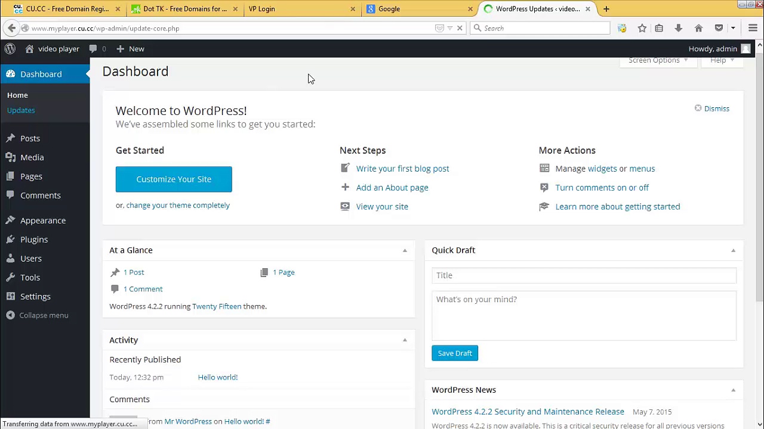The width and height of the screenshot is (764, 429).
Task: Open the browser hamburger menu
Action: coord(753,28)
